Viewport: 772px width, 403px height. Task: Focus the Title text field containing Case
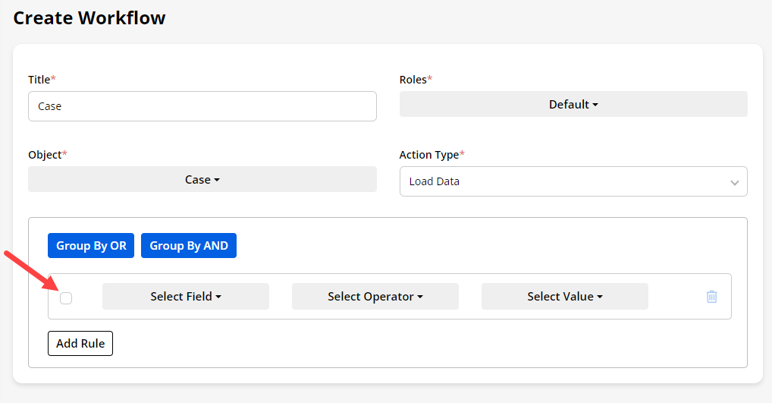[x=202, y=106]
